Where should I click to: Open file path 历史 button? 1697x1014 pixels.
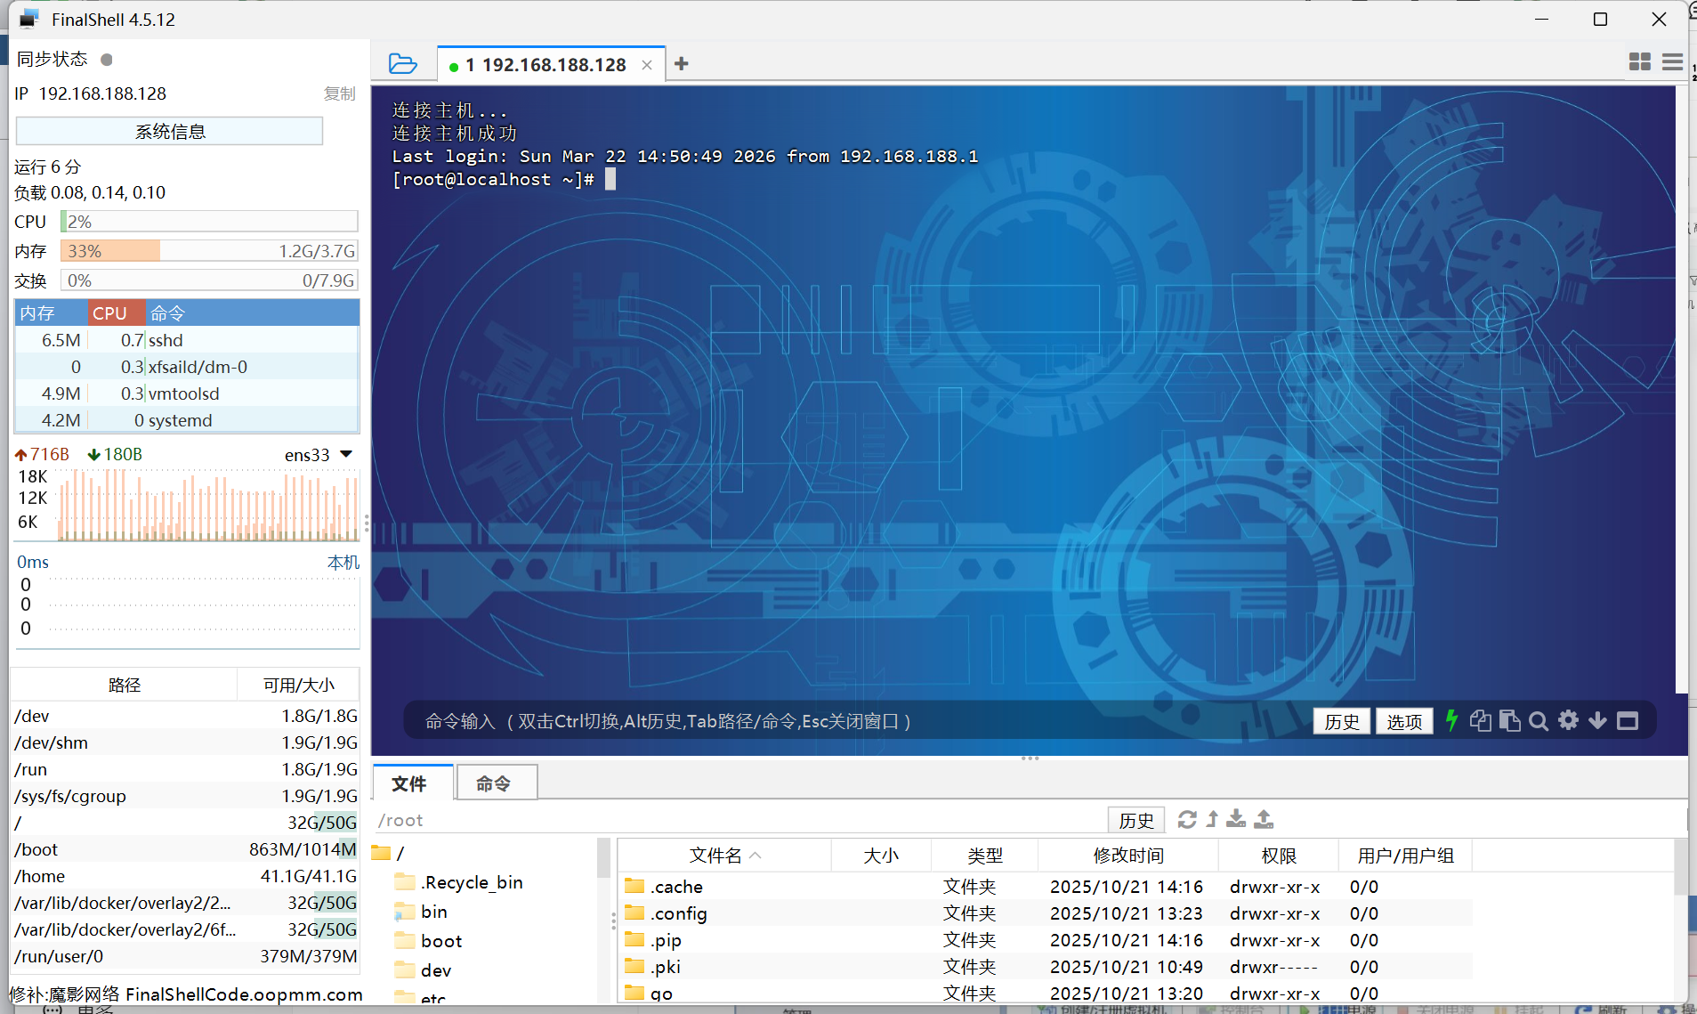coord(1136,820)
